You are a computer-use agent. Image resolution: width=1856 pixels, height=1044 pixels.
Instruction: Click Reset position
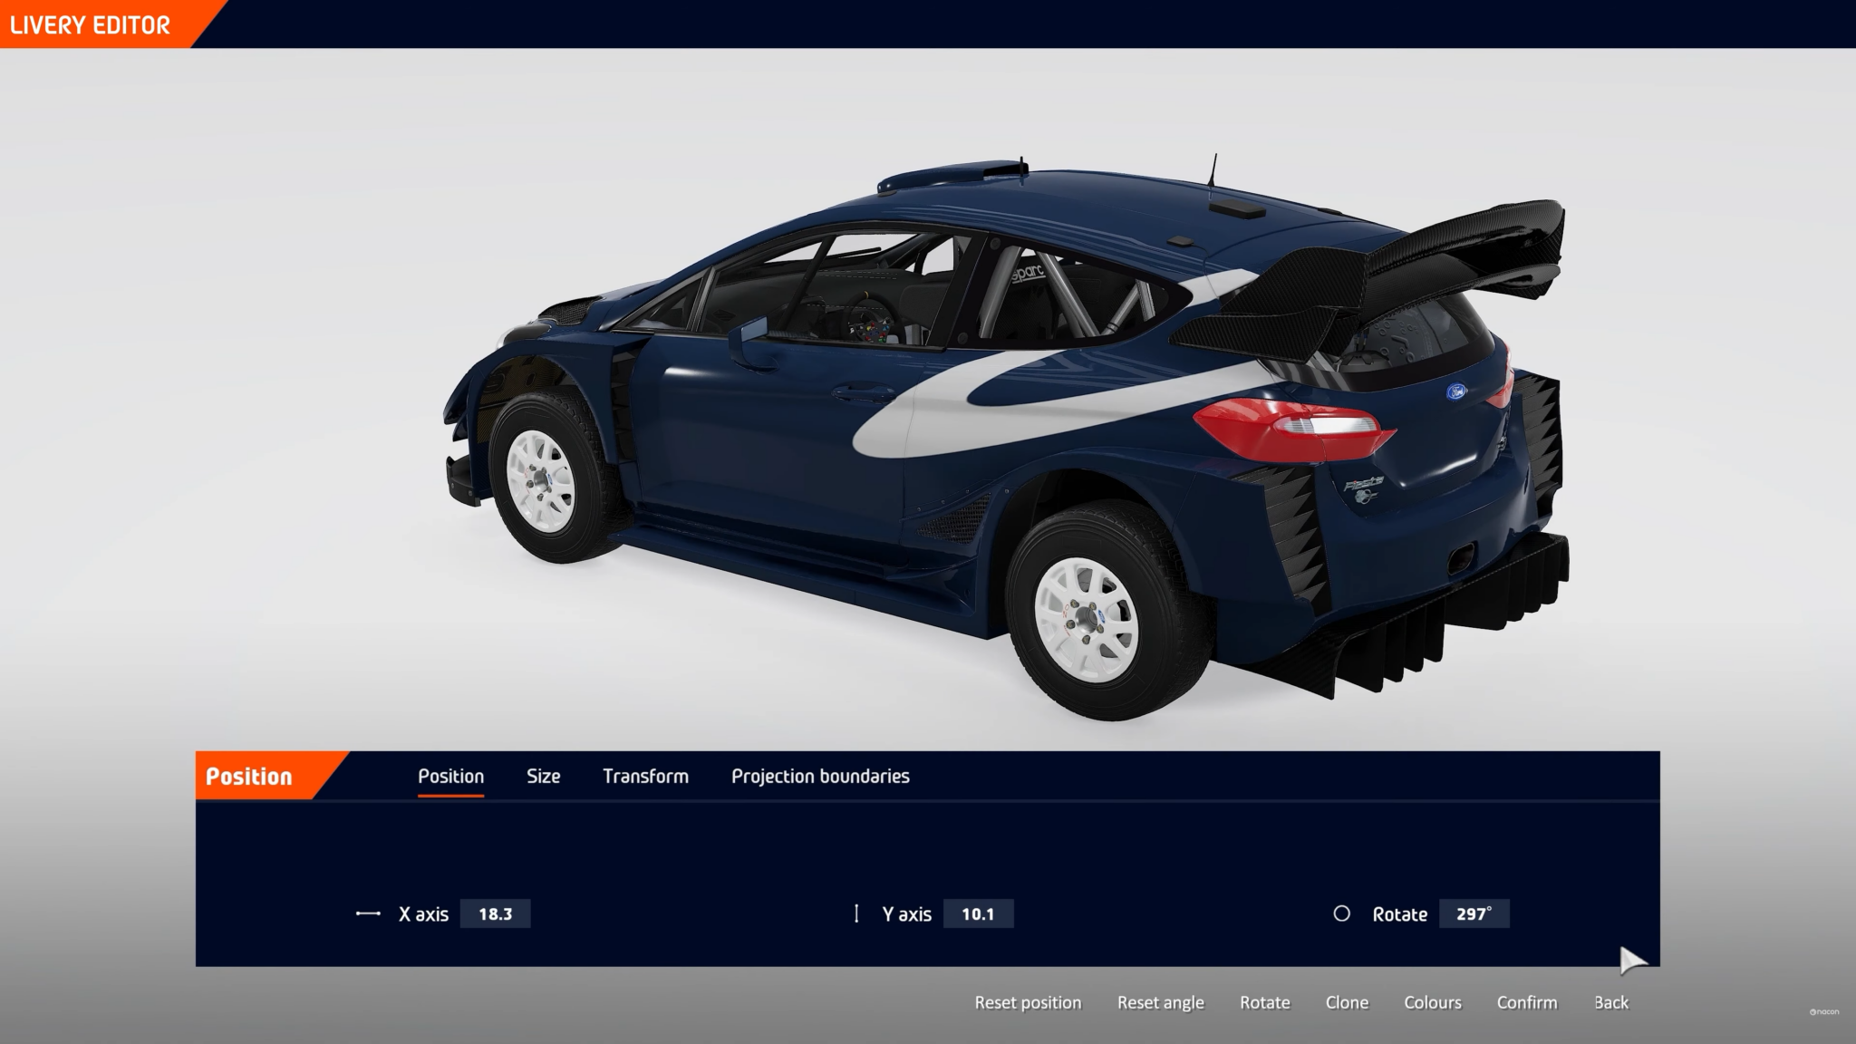pyautogui.click(x=1028, y=1002)
